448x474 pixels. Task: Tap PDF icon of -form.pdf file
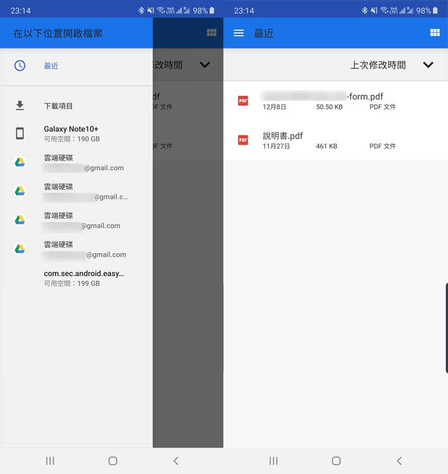pyautogui.click(x=243, y=101)
